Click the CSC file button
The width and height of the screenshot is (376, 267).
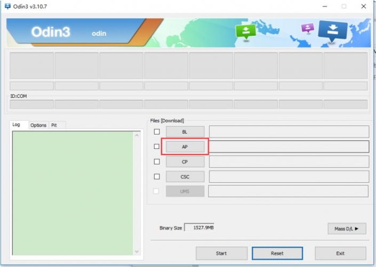tap(185, 177)
